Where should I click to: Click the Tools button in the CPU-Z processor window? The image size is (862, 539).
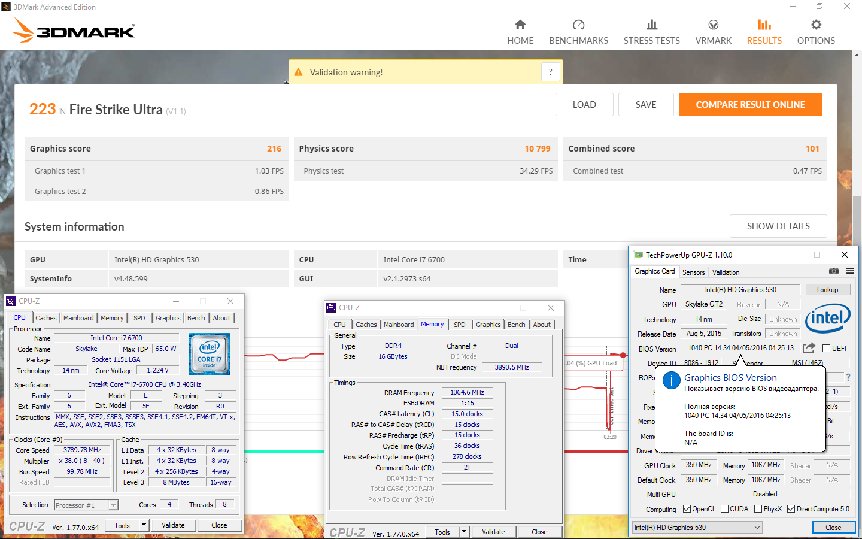(122, 525)
